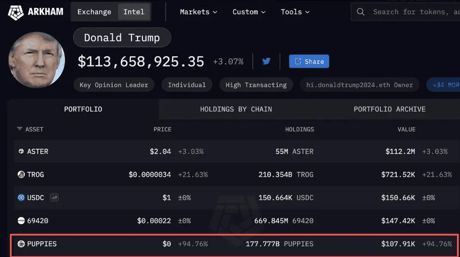This screenshot has height=257, width=460.
Task: Click the PUPPIES token icon
Action: coord(21,244)
